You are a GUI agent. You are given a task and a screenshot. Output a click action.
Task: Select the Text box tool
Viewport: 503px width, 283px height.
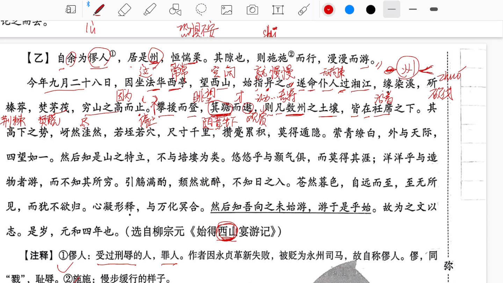[278, 10]
